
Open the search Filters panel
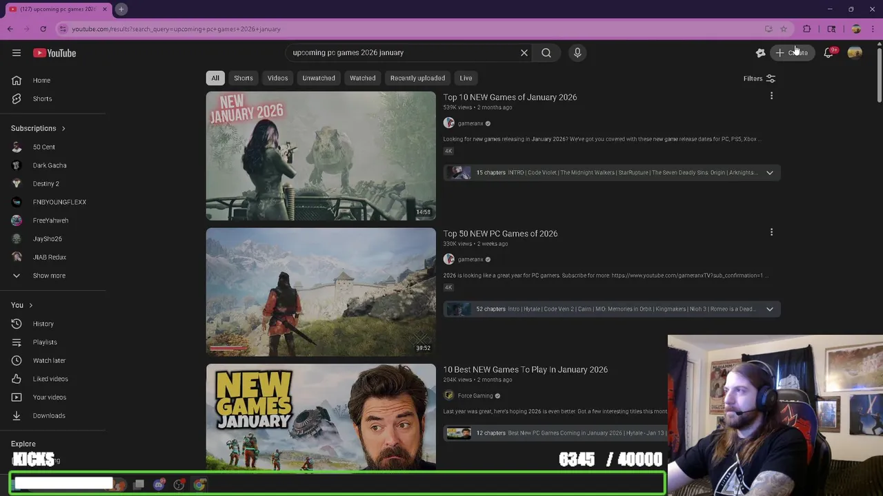point(760,79)
